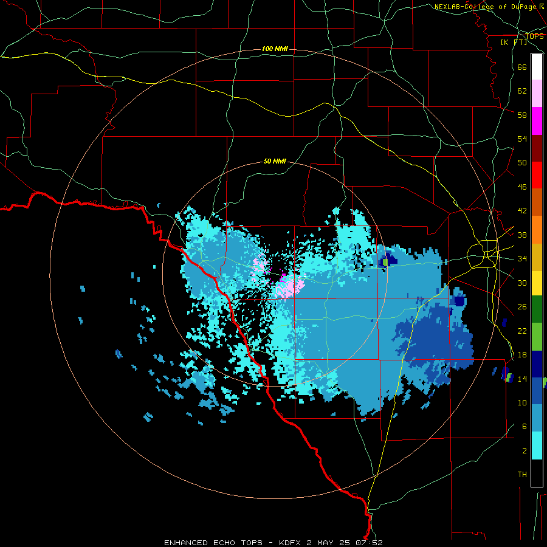547x547 pixels.
Task: Click the dark green 30 legend swatch
Action: (x=537, y=309)
